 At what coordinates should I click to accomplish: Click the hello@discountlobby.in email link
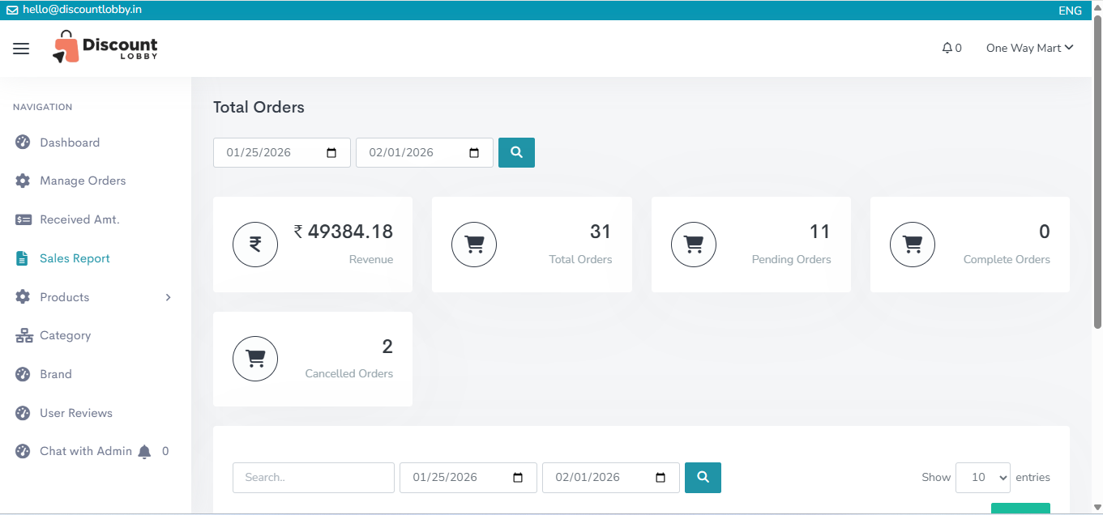click(82, 10)
